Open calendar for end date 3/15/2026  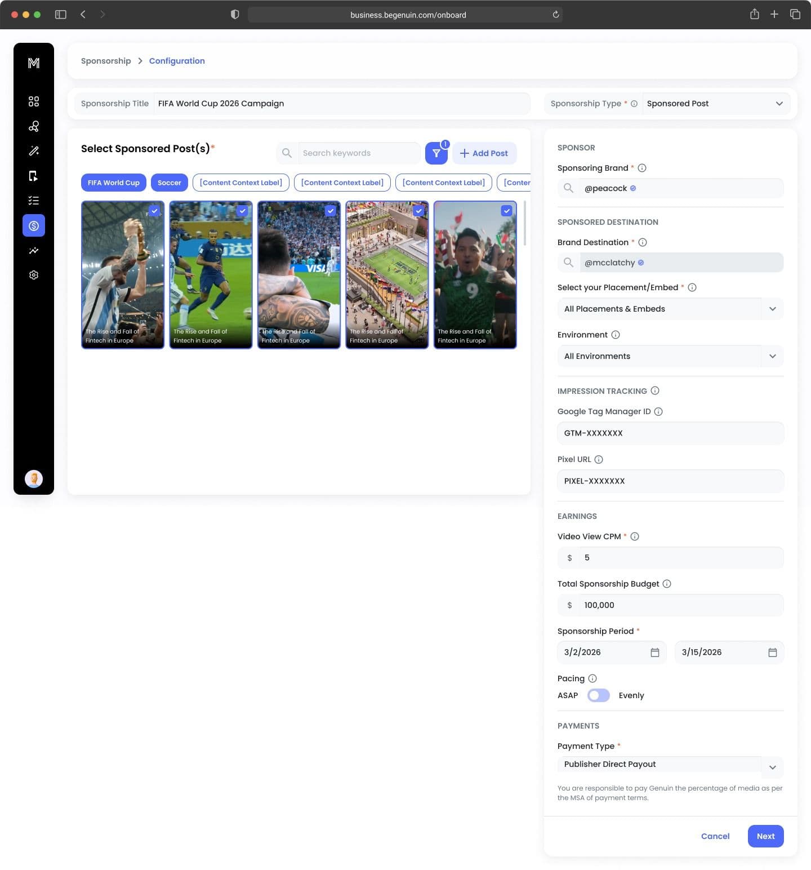(x=773, y=652)
